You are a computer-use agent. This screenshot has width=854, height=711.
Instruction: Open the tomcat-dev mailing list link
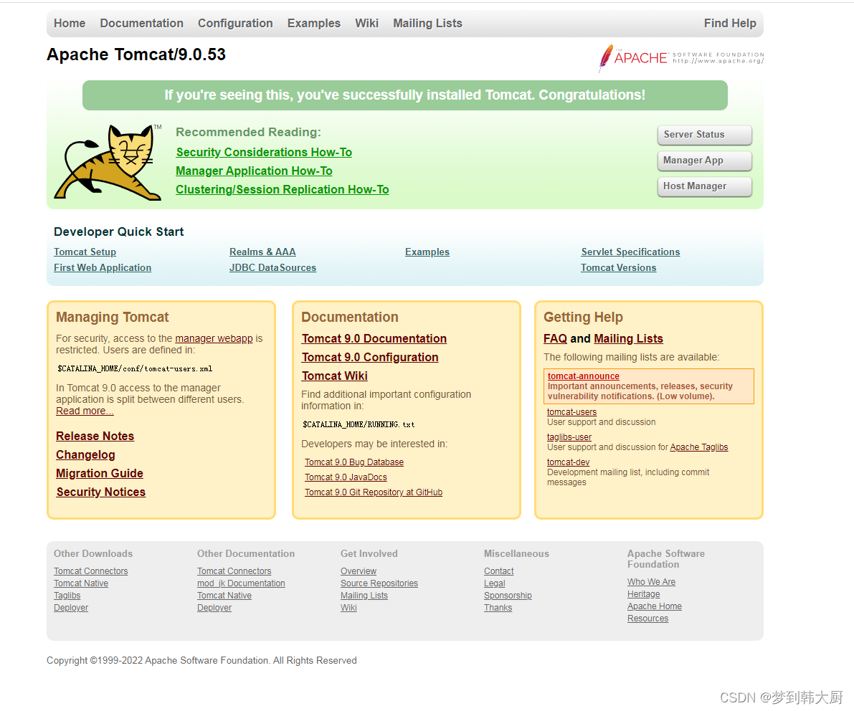click(568, 462)
